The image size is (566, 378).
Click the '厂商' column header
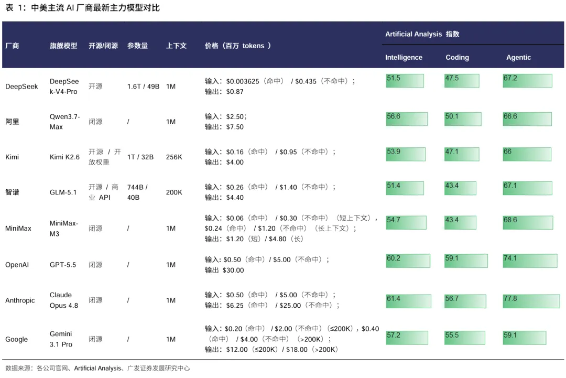point(12,46)
